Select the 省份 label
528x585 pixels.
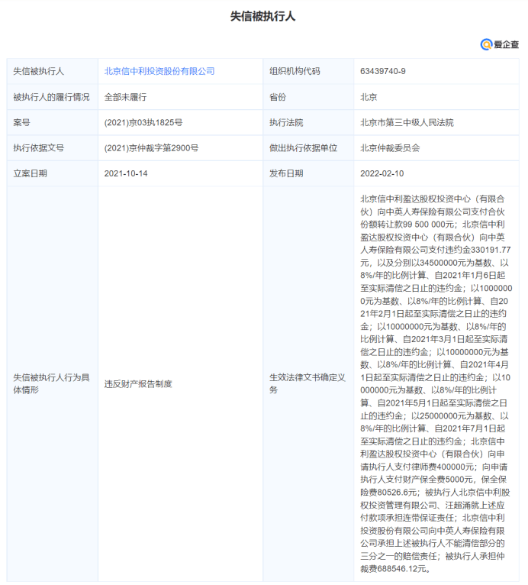[x=278, y=97]
